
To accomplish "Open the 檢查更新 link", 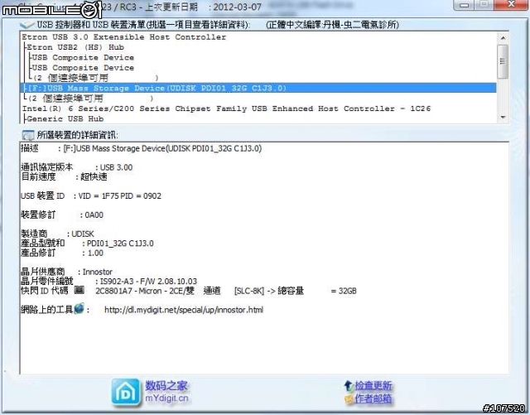I will tap(373, 385).
